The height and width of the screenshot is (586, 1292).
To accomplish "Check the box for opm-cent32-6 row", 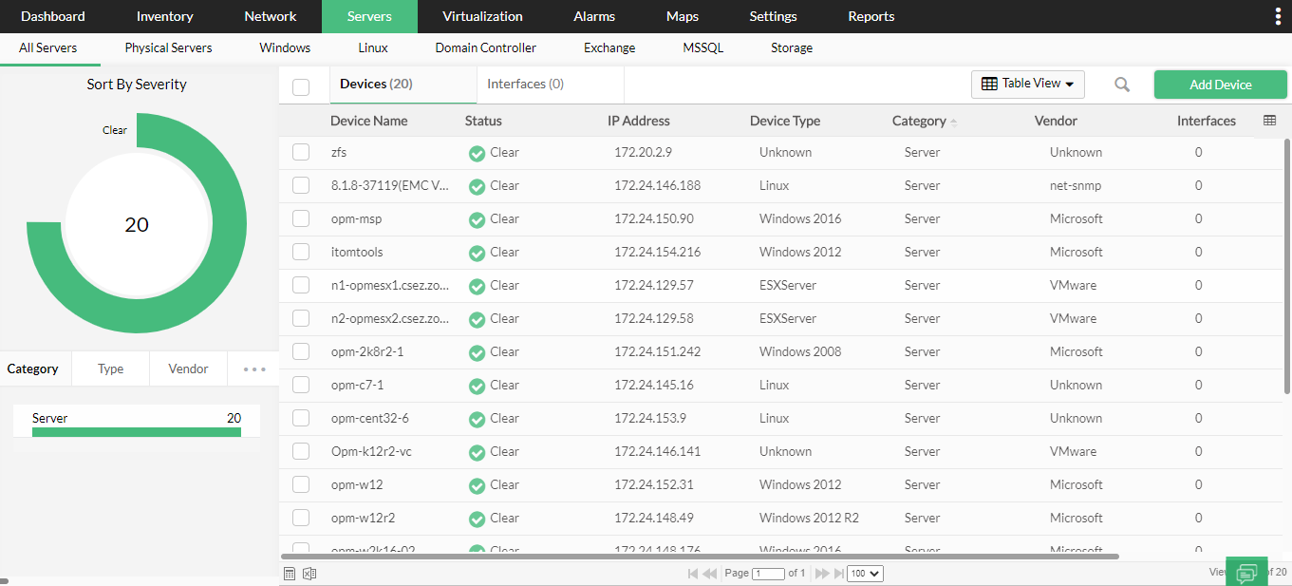I will [x=301, y=418].
